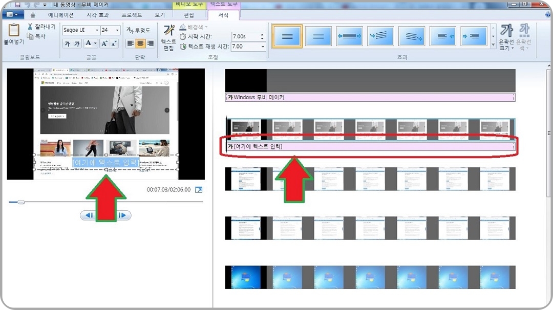Switch to the 홈 (Home) tab

coord(33,15)
